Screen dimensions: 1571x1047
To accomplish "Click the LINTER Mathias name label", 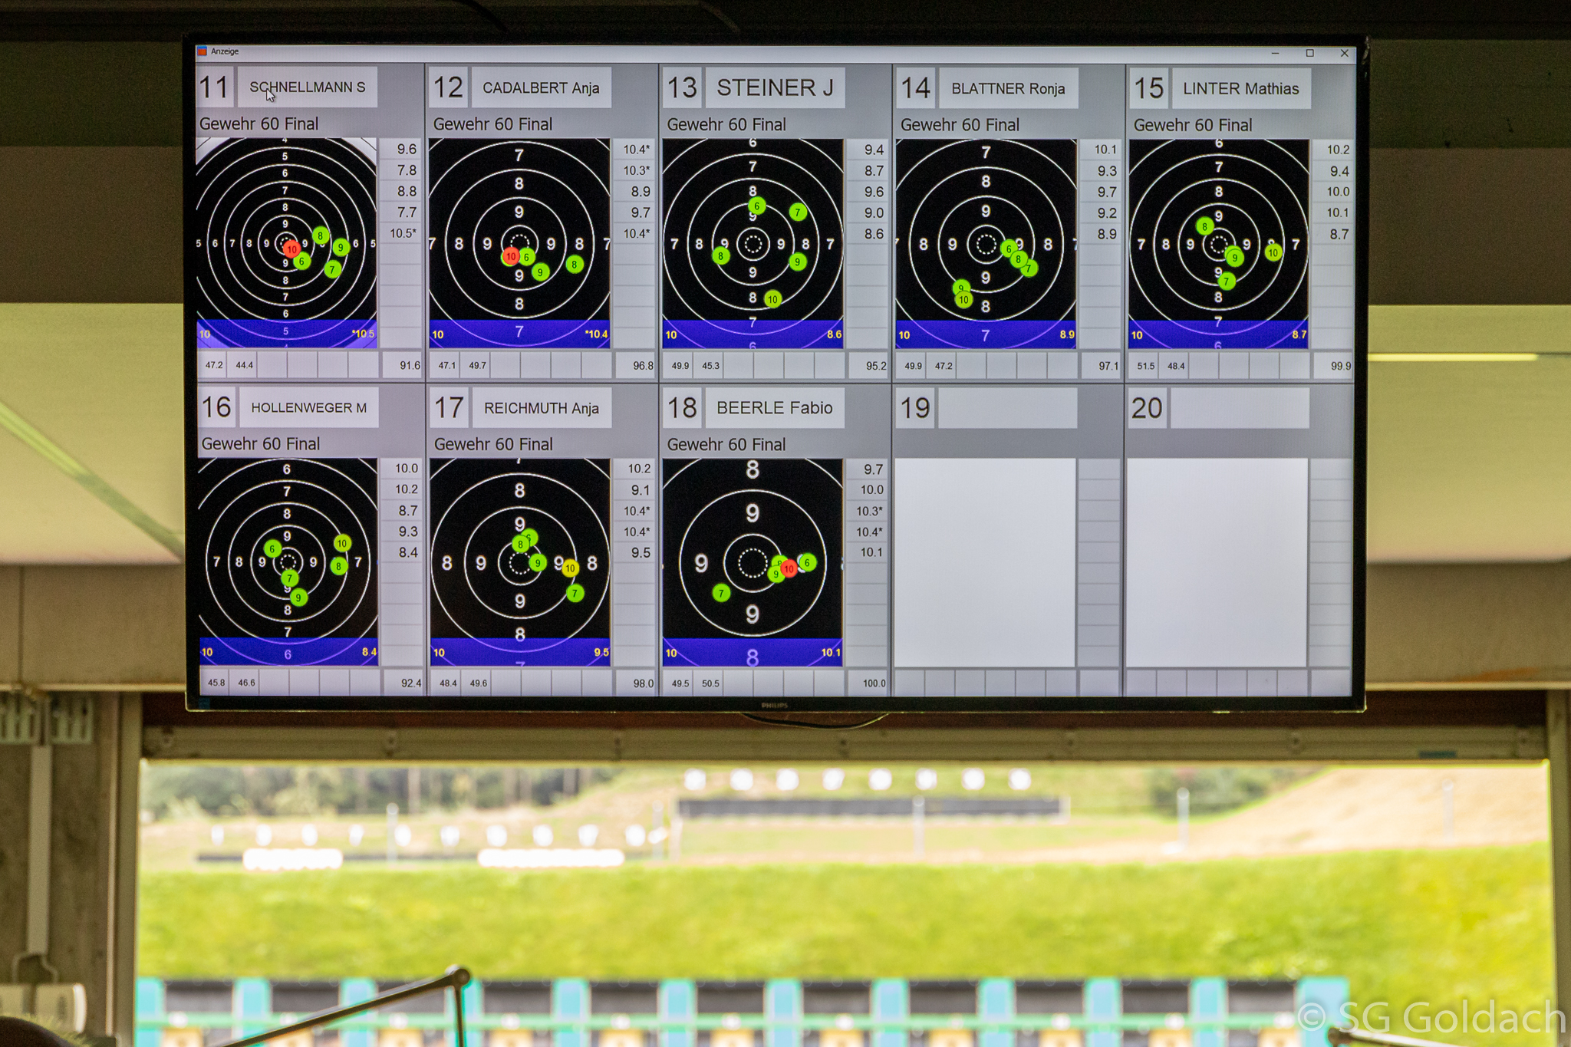I will click(x=1240, y=89).
